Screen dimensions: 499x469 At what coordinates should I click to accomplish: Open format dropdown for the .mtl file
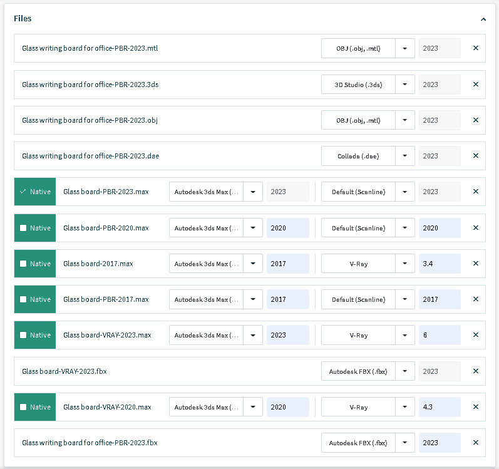(404, 48)
